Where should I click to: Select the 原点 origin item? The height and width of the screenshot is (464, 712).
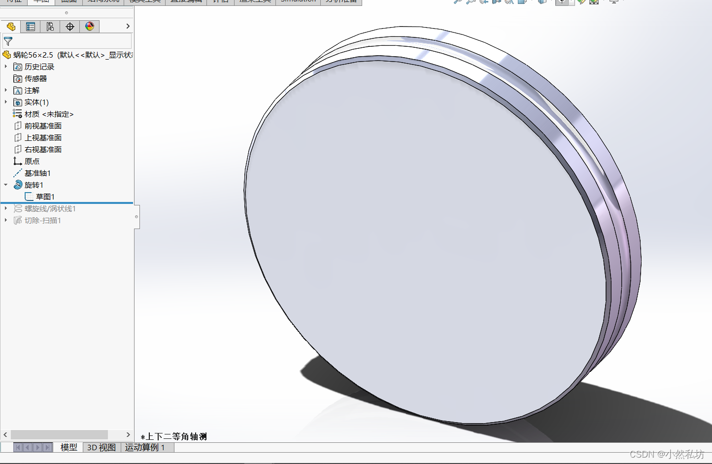(32, 162)
